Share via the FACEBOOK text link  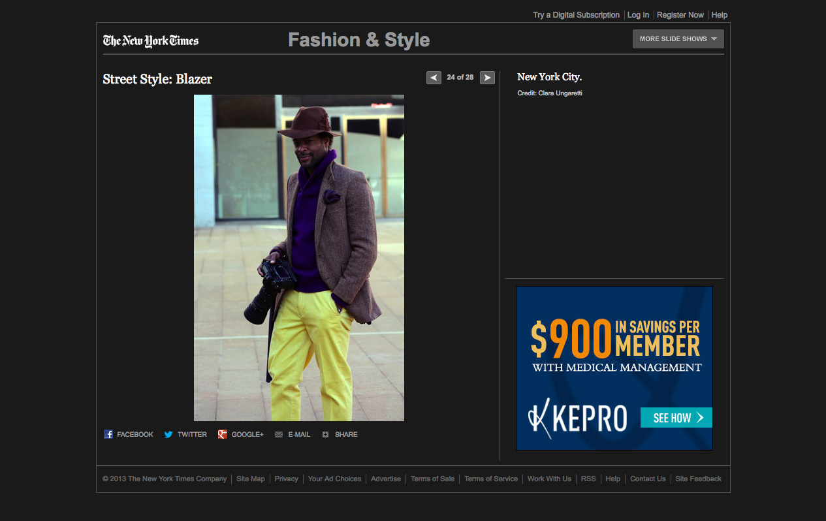tap(135, 434)
